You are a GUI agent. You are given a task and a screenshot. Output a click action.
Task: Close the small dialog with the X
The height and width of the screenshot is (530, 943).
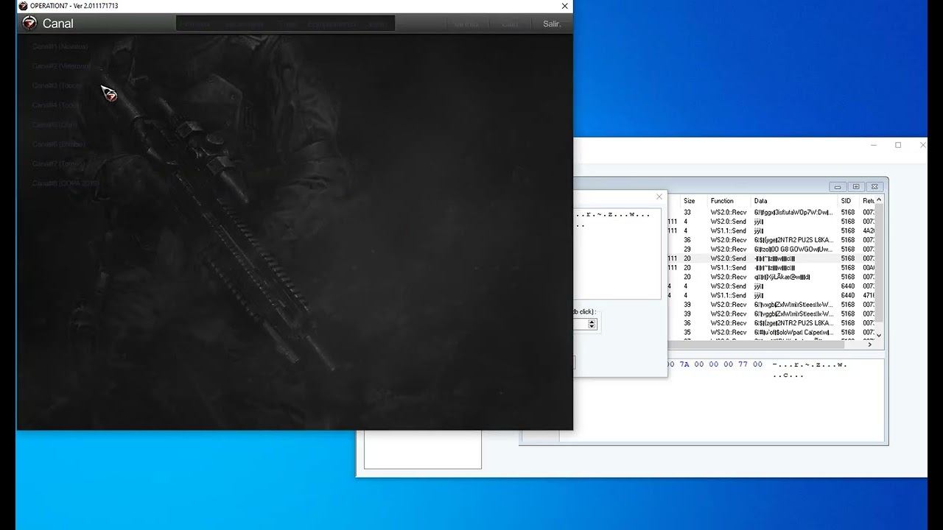[659, 197]
